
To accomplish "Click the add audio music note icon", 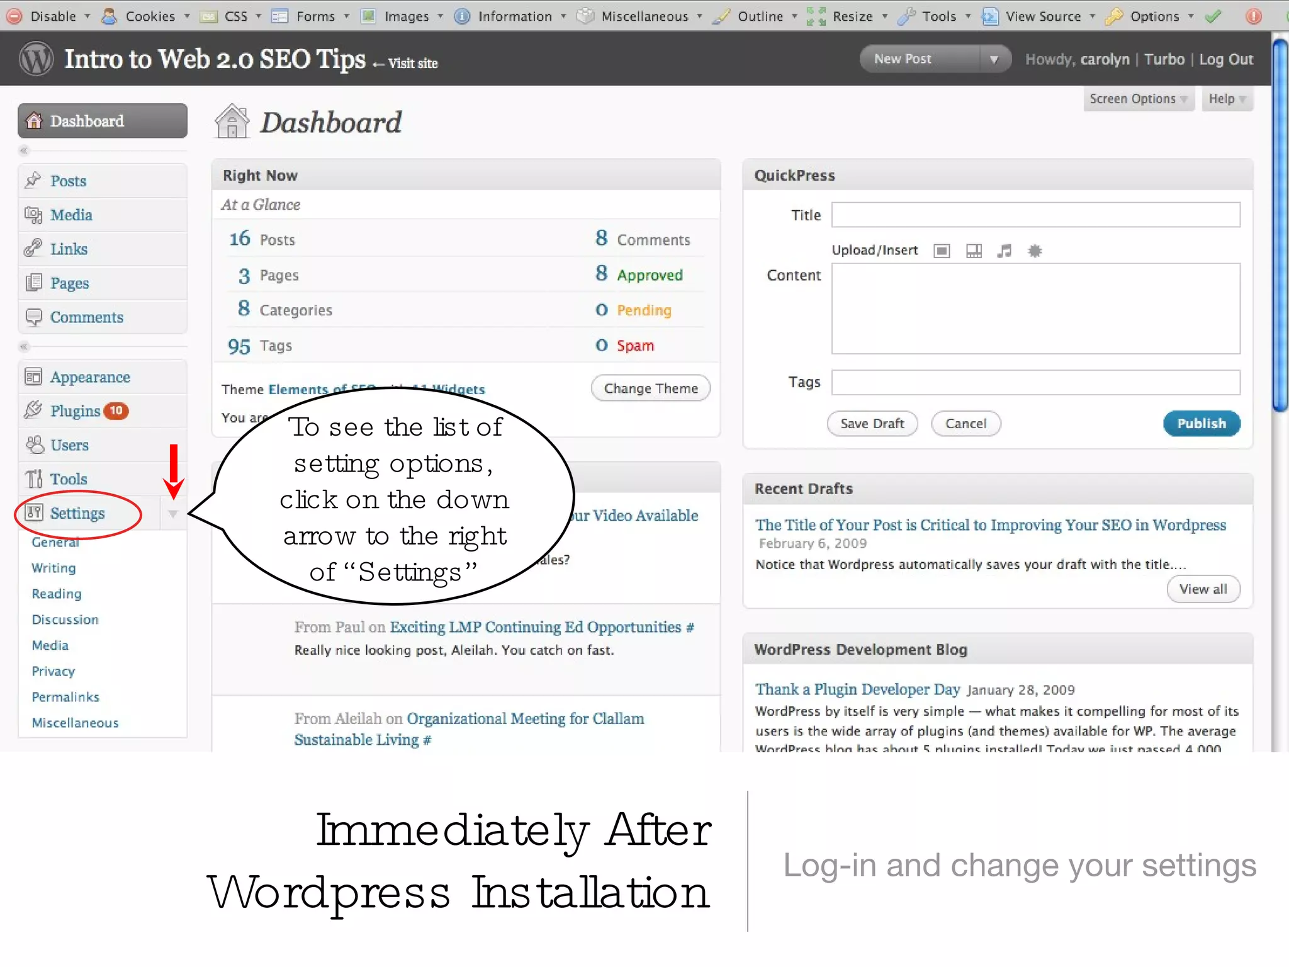I will [x=1005, y=251].
